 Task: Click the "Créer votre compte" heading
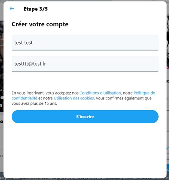click(x=40, y=24)
